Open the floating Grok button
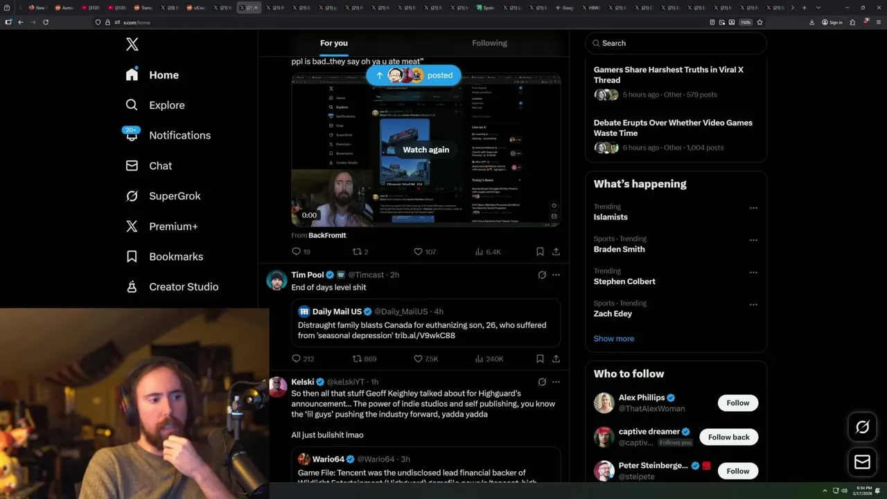This screenshot has height=499, width=887. click(x=863, y=428)
